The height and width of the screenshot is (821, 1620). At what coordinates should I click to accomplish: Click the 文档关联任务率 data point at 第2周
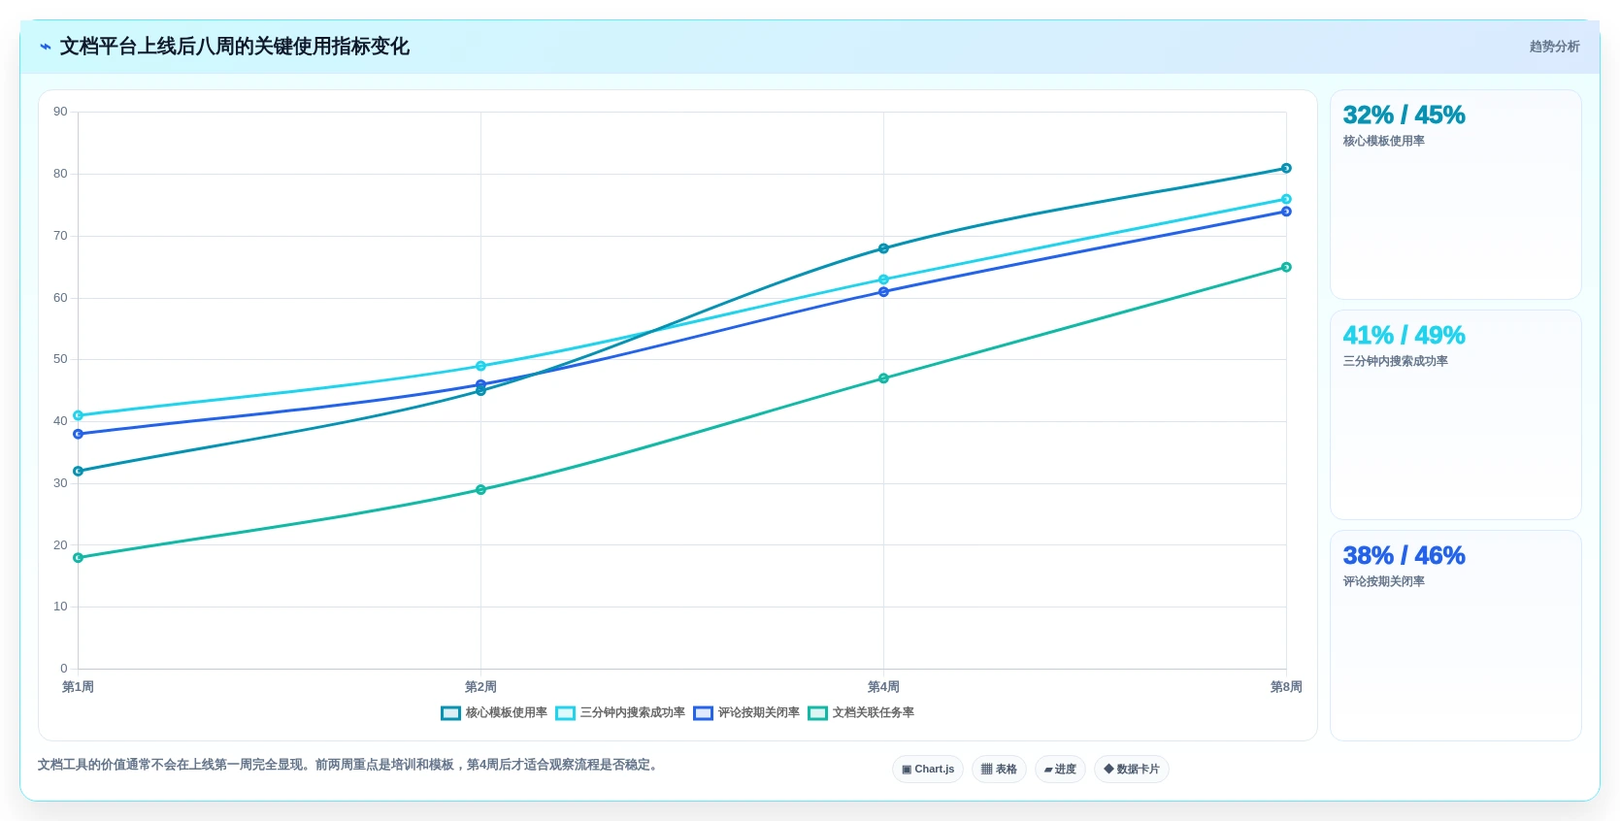pyautogui.click(x=480, y=490)
